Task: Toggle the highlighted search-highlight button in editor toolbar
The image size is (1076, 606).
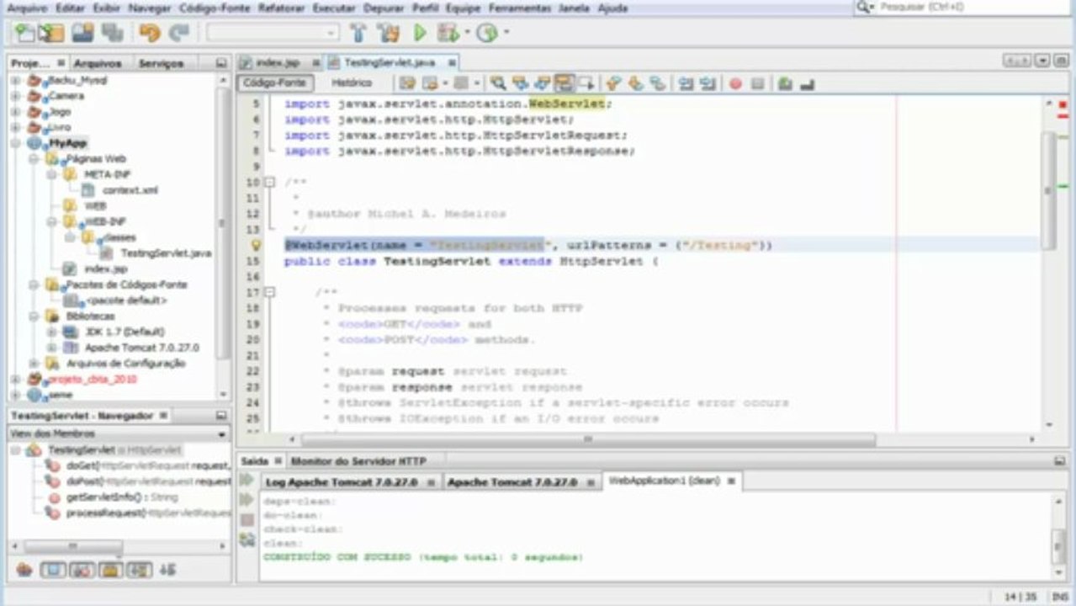Action: (x=564, y=83)
